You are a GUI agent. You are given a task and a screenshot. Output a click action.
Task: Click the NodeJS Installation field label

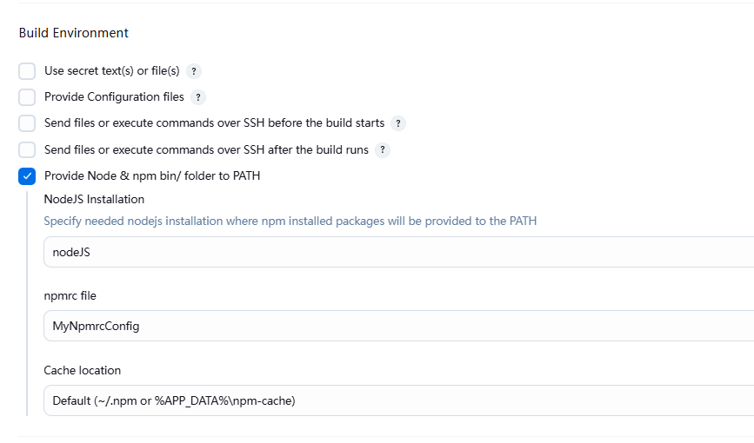(x=94, y=199)
